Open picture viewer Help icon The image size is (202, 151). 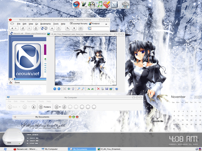pos(116,89)
